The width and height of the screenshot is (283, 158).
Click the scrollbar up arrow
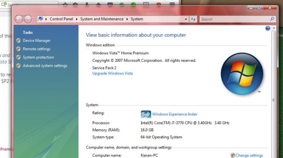(274, 28)
